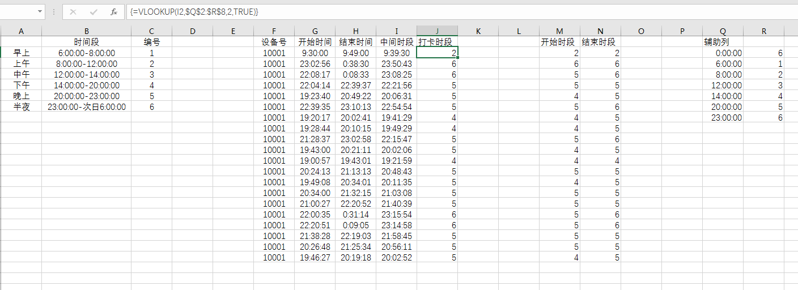Screen dimensions: 798x290
Task: Select start time cell 19:46:27
Action: [315, 257]
